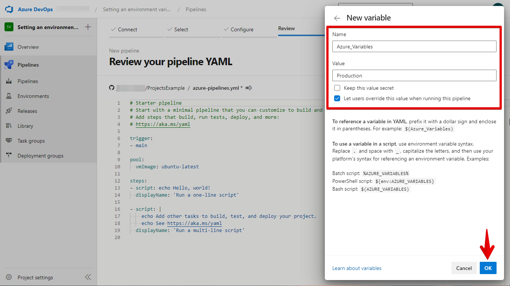Click the back arrow in New variable

point(337,18)
